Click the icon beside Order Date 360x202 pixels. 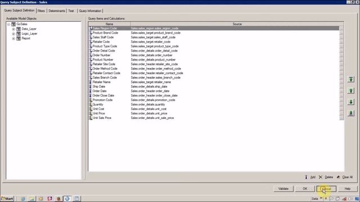coord(91,91)
